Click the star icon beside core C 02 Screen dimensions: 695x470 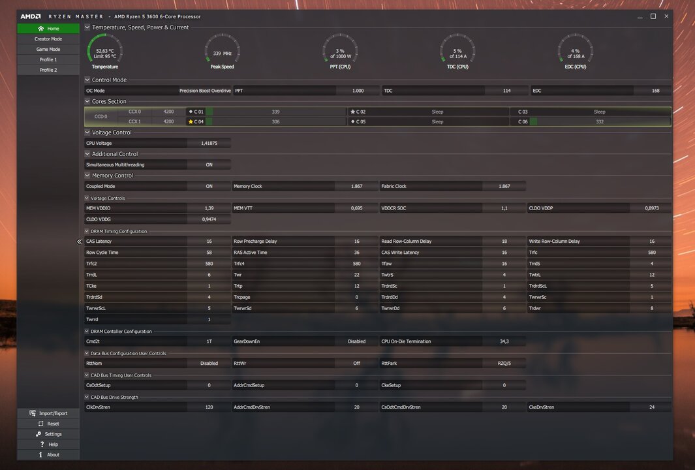pyautogui.click(x=352, y=112)
